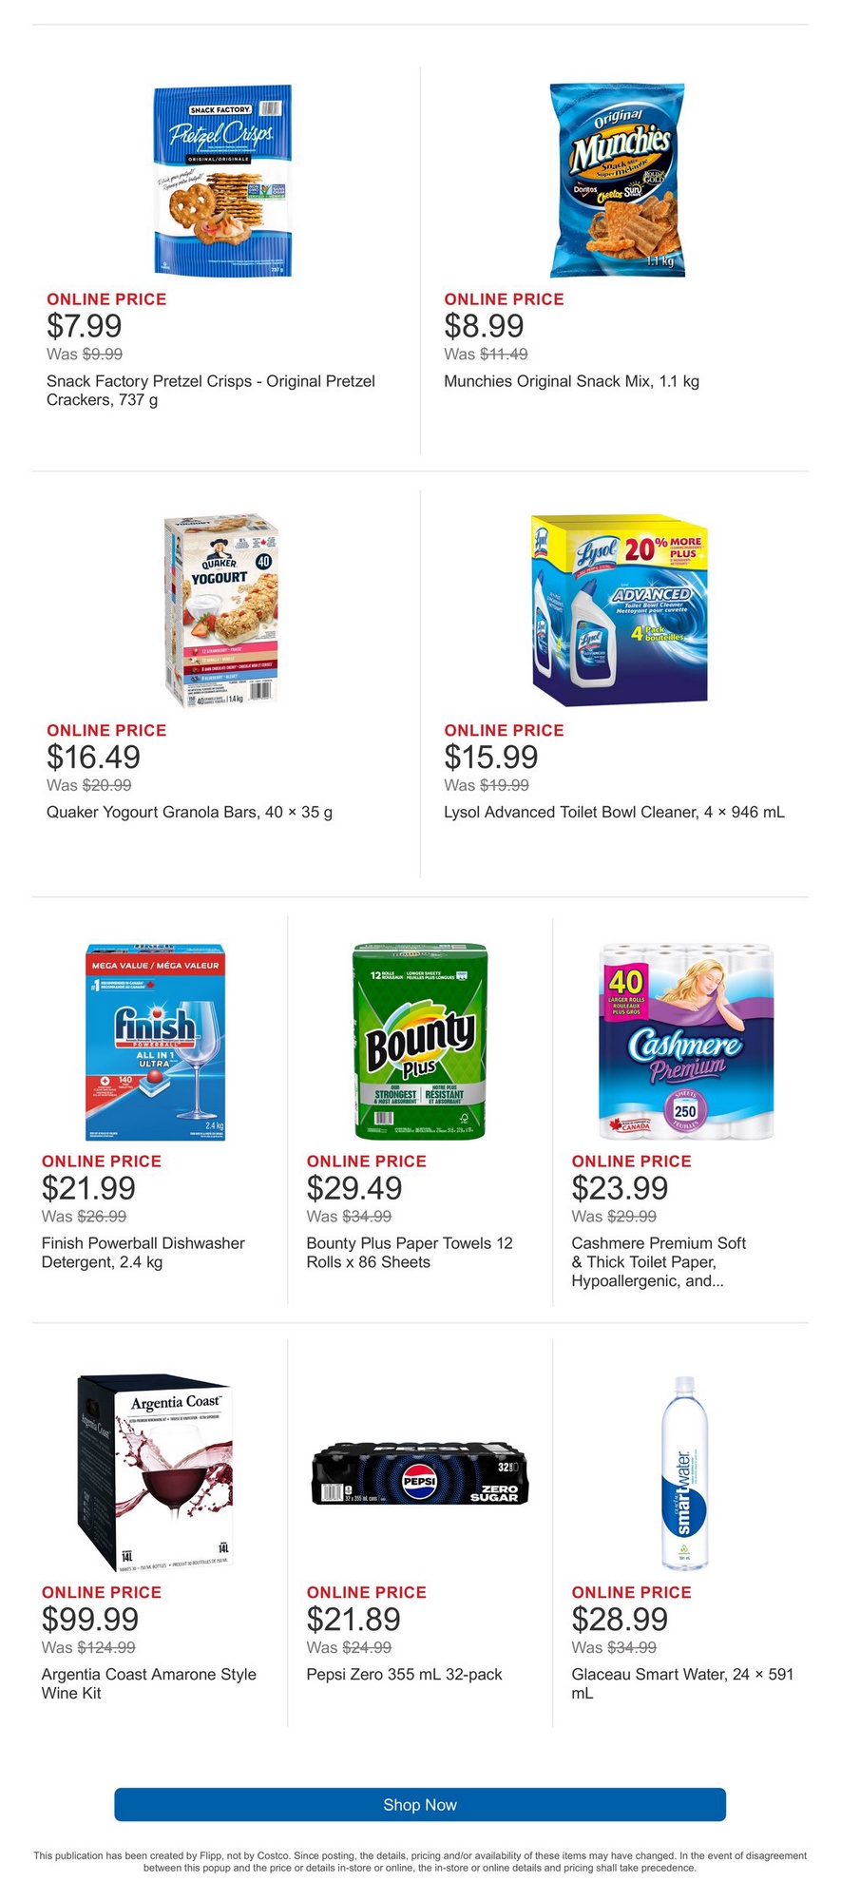The image size is (841, 1901).
Task: Click the Glaceau Smart Water title link
Action: point(681,1683)
